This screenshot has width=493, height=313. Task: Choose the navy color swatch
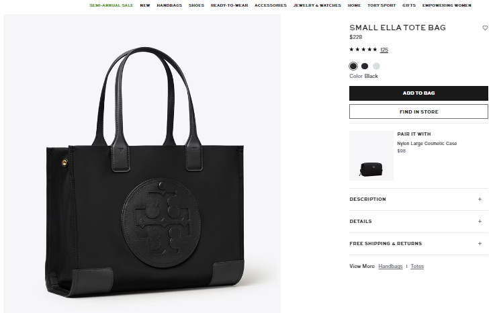(x=365, y=66)
